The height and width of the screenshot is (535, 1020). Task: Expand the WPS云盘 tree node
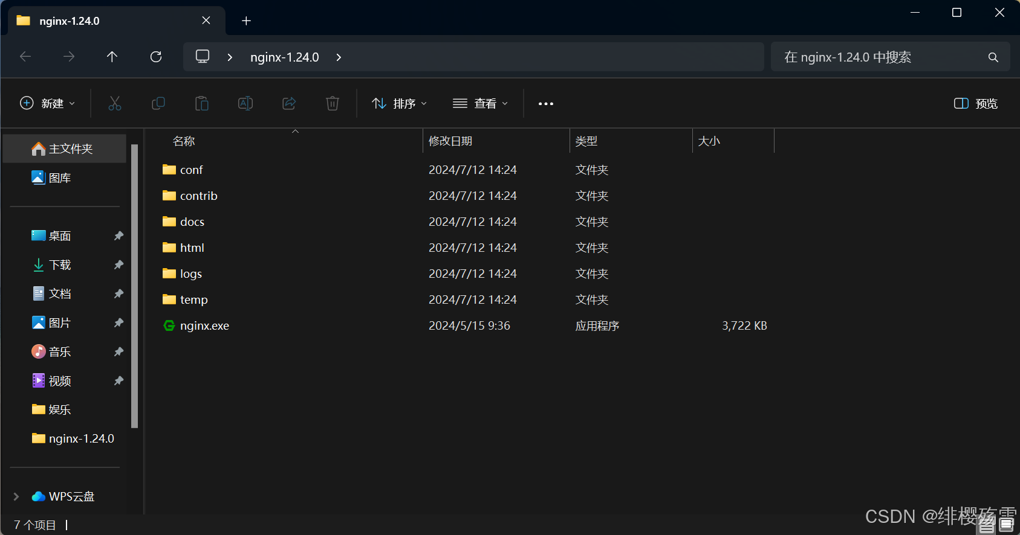click(x=16, y=496)
